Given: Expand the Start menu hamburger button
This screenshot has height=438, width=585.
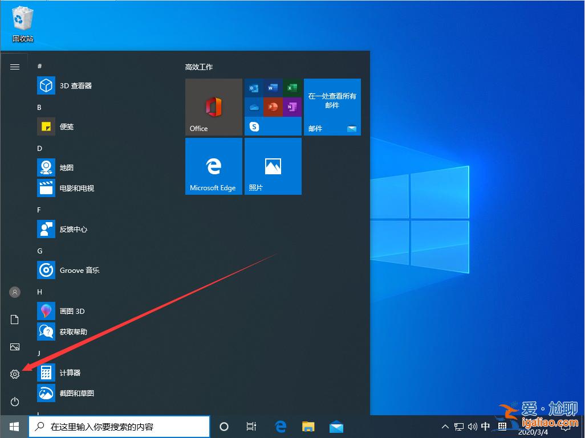Looking at the screenshot, I should tap(15, 66).
